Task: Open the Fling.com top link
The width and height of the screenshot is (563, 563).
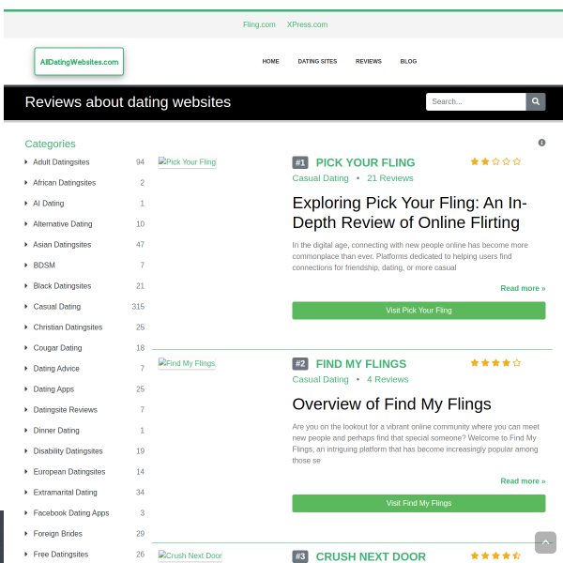Action: [259, 24]
